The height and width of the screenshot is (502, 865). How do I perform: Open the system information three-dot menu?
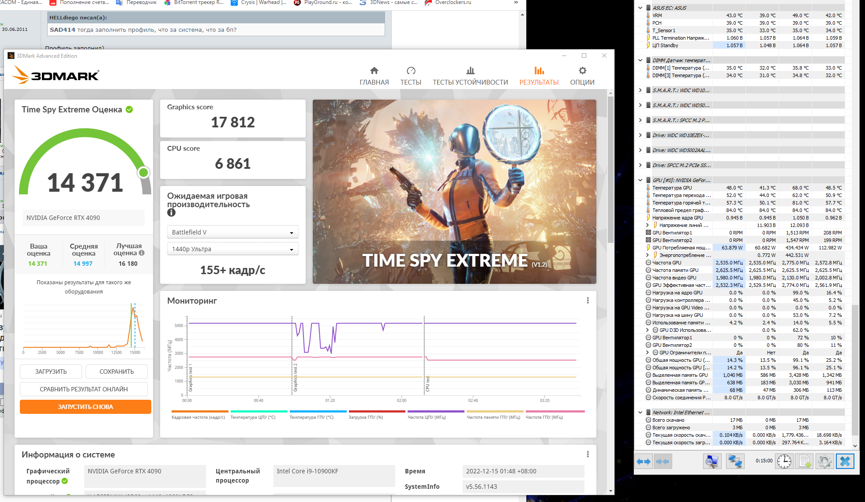tap(588, 454)
